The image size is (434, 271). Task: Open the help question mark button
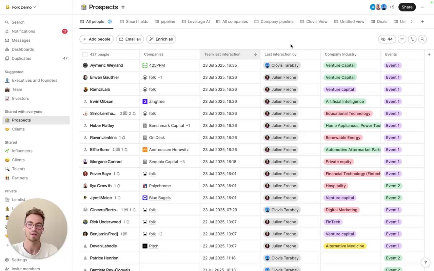coord(426,263)
